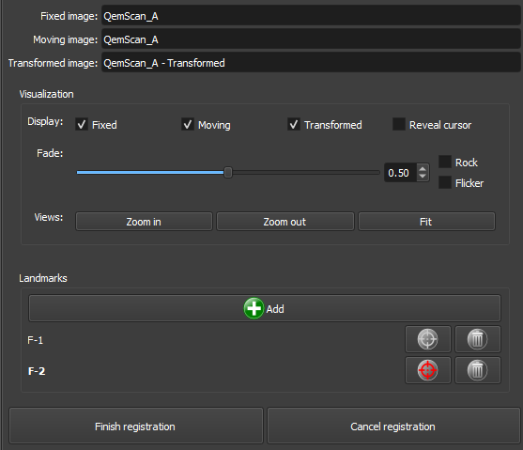
Task: Click the Zoom in button
Action: point(144,222)
